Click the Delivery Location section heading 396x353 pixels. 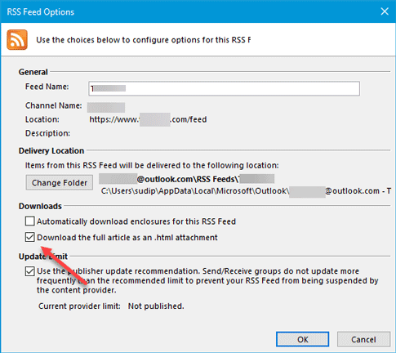(51, 150)
